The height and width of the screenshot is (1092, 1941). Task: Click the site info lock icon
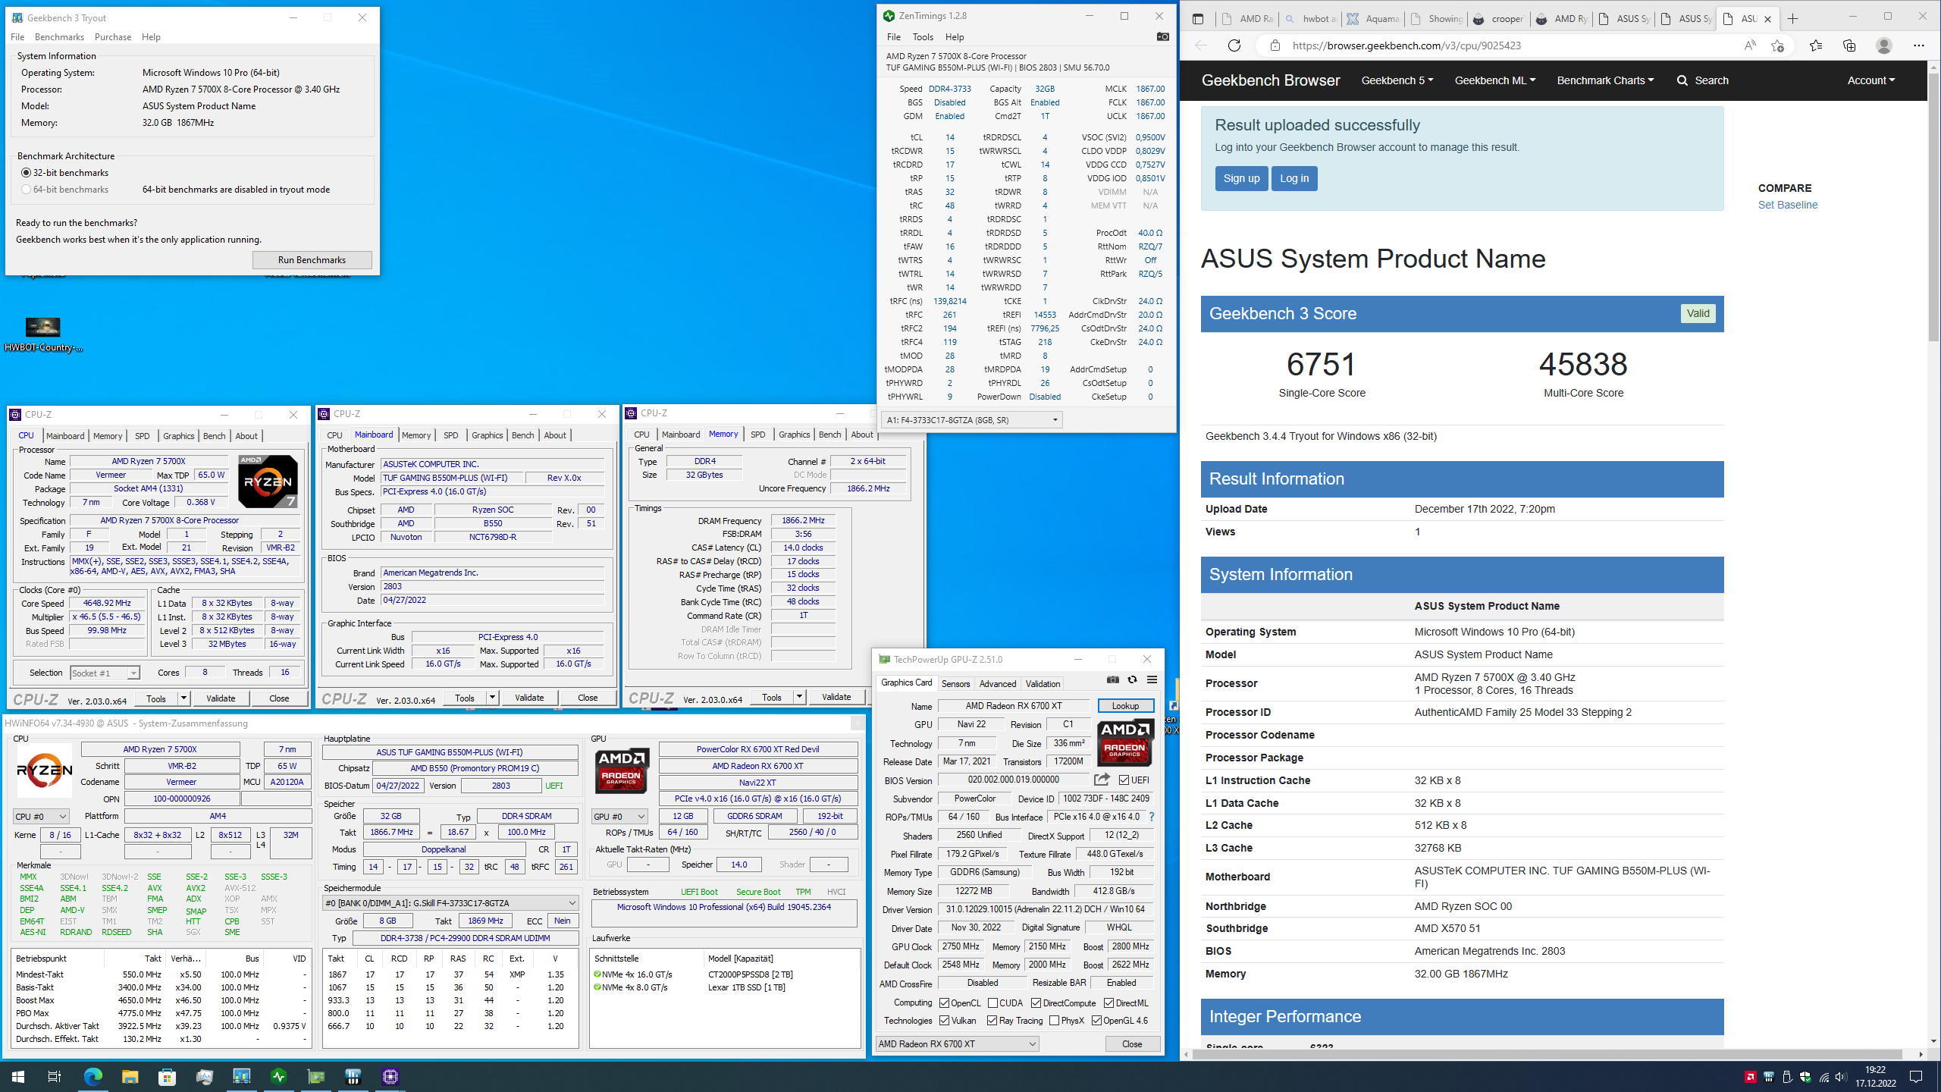1275,45
